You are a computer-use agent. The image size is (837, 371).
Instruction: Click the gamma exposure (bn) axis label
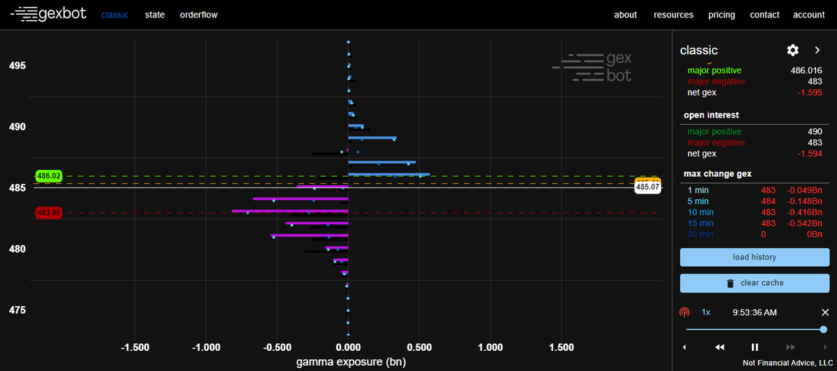(x=351, y=362)
